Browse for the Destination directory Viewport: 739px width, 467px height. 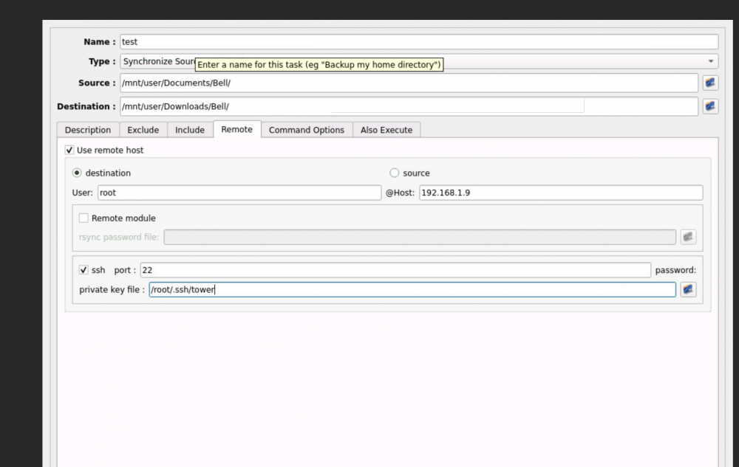[710, 106]
